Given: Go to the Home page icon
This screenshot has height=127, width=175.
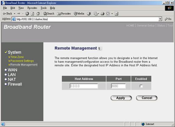Looking at the screenshot, I should click(x=38, y=14).
